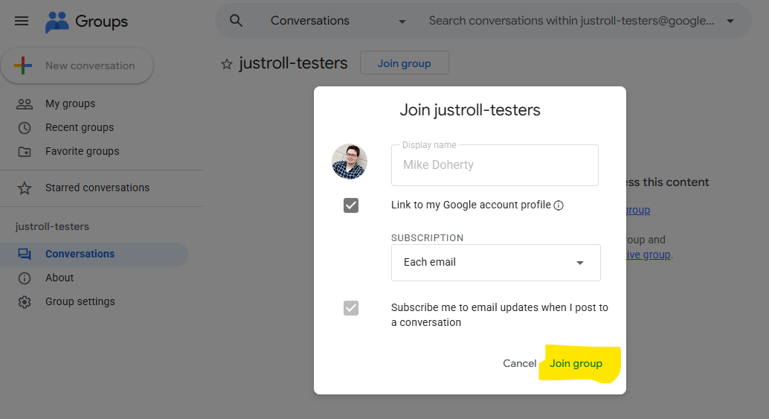Uncheck Link to my Google account profile
769x419 pixels.
pos(351,205)
